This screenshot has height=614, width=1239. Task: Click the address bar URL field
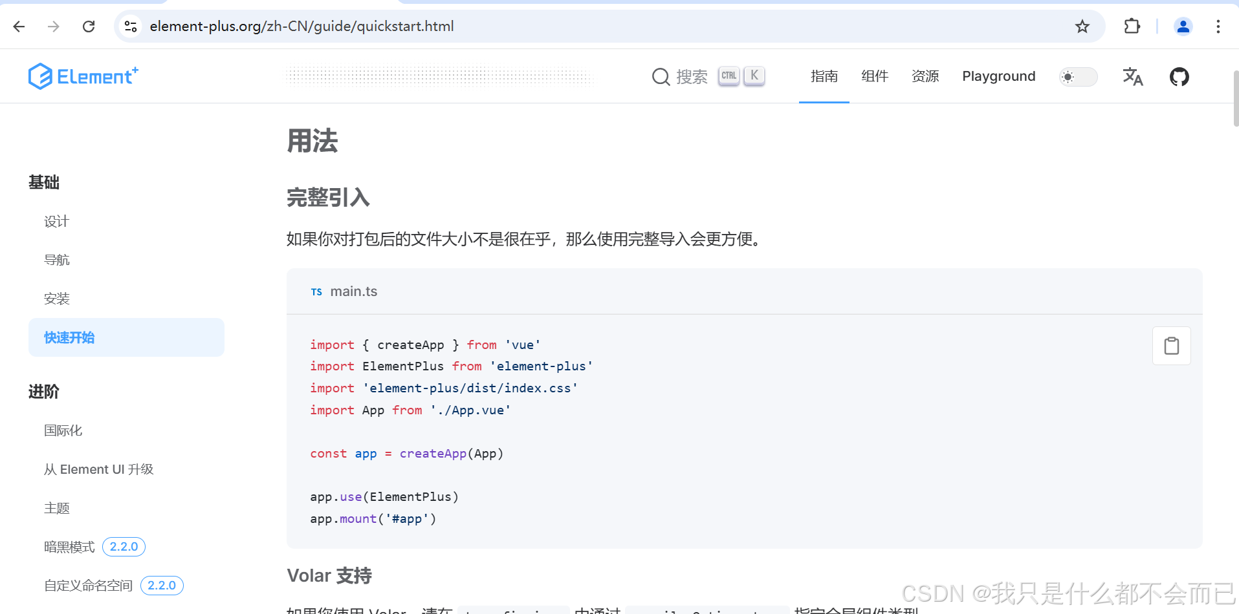[x=608, y=26]
